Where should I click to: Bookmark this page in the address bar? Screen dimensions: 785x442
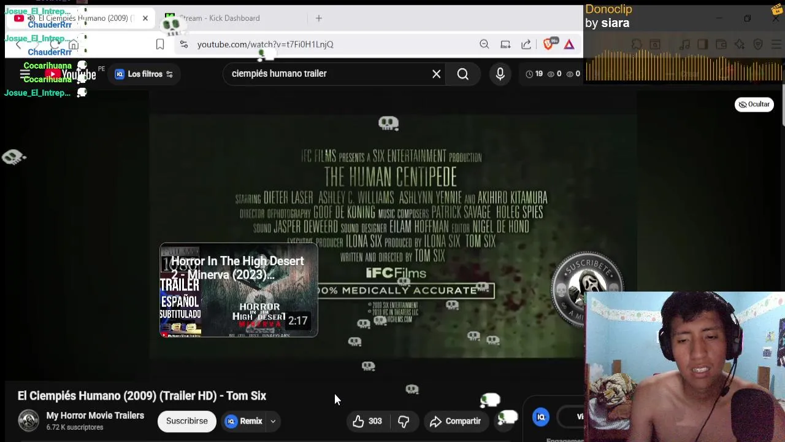[x=160, y=44]
